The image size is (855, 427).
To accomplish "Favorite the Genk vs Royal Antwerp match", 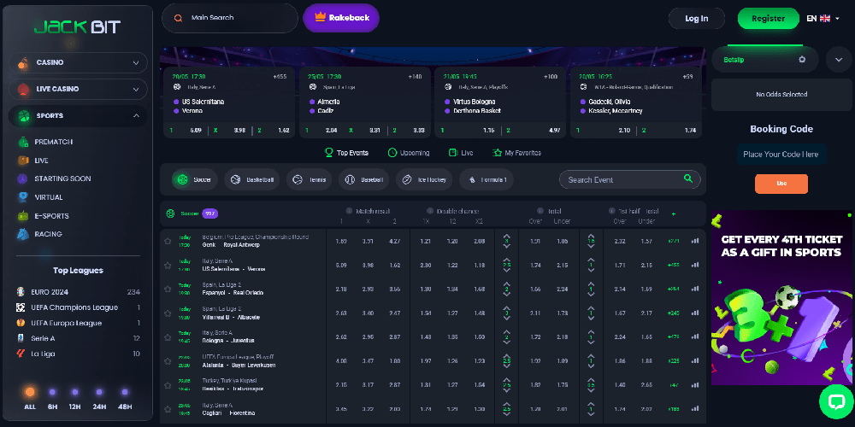I will [168, 241].
